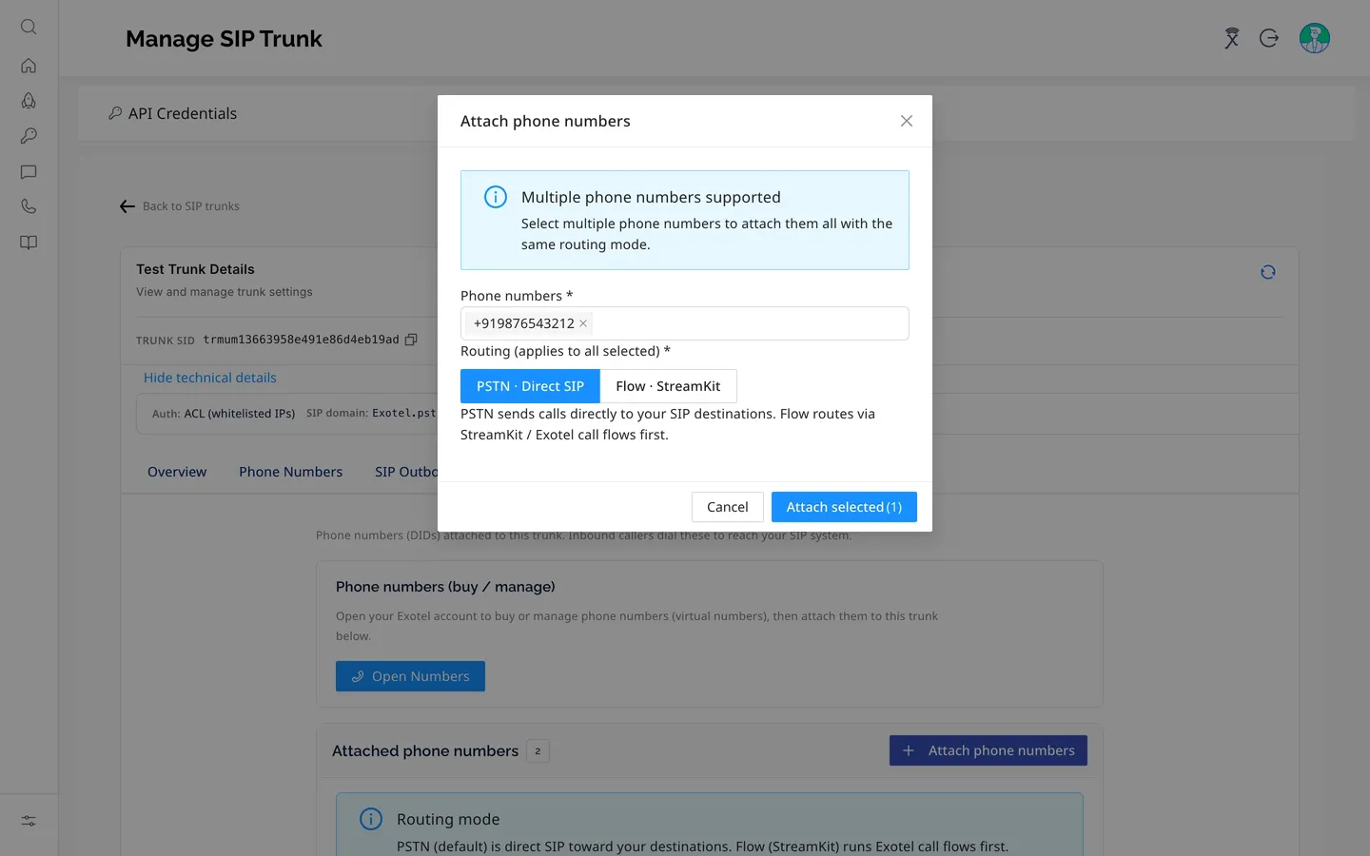Open the rocket icon in sidebar
The image size is (1370, 856).
point(29,101)
